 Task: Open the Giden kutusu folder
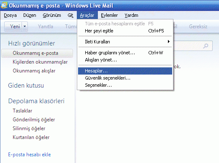[x=26, y=86]
